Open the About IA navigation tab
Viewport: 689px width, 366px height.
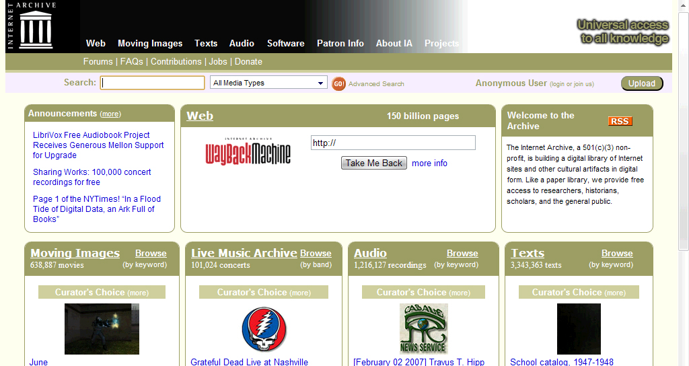coord(394,43)
